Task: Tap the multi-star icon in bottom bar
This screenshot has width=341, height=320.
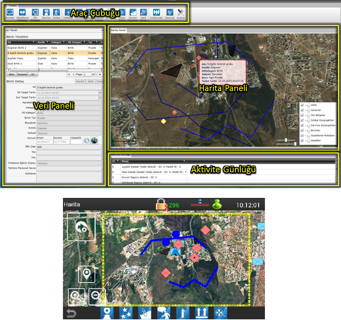Action: (126, 313)
